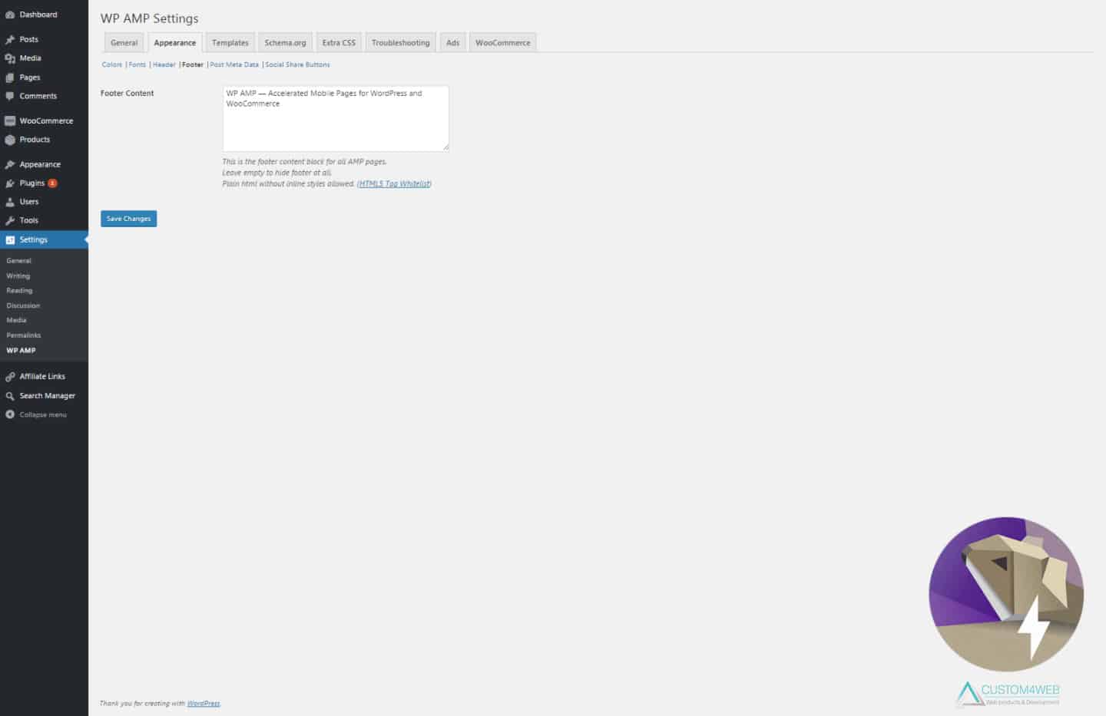This screenshot has width=1106, height=716.
Task: Open the Media settings submenu item
Action: coord(16,320)
